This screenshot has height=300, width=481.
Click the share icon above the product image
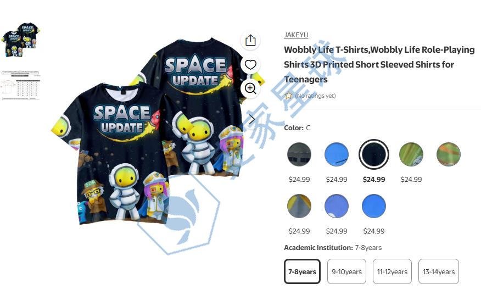250,40
